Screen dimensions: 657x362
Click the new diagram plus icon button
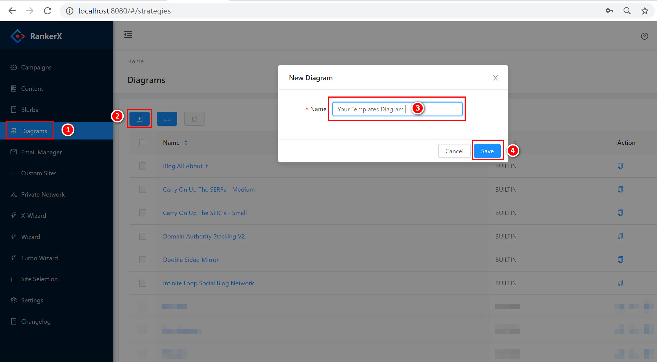point(139,119)
